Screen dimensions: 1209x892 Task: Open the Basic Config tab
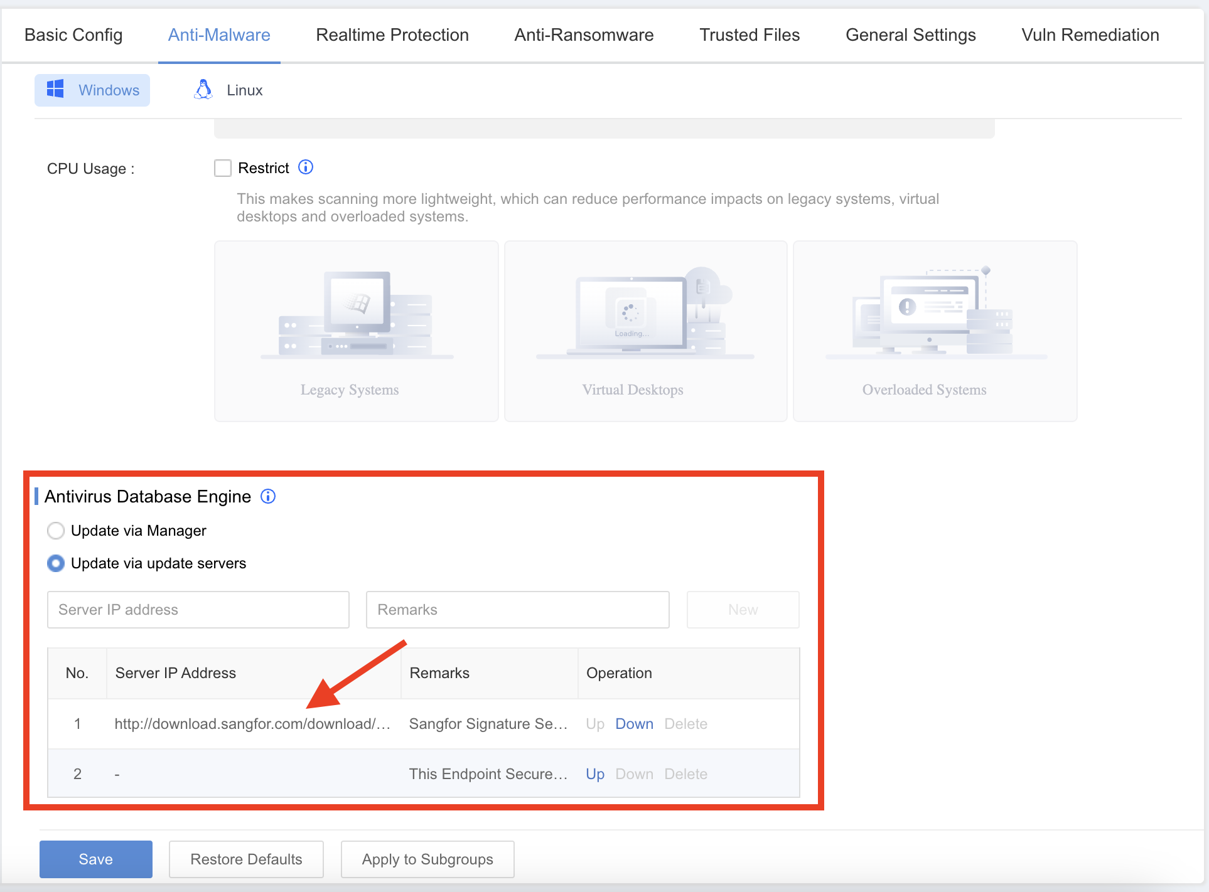tap(73, 35)
